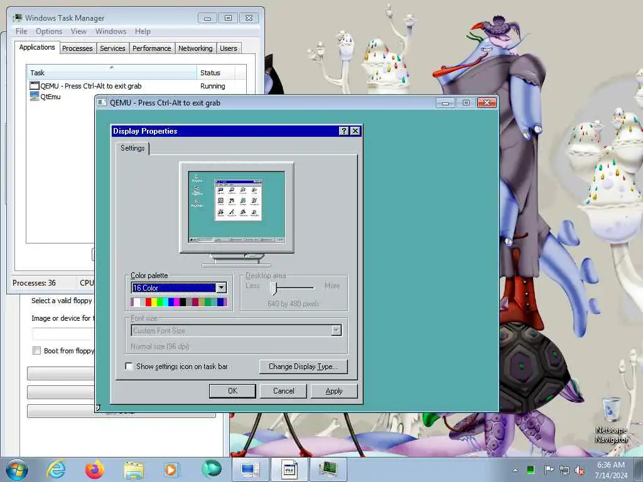Close the Display Properties dialog
643x482 pixels.
(x=355, y=131)
